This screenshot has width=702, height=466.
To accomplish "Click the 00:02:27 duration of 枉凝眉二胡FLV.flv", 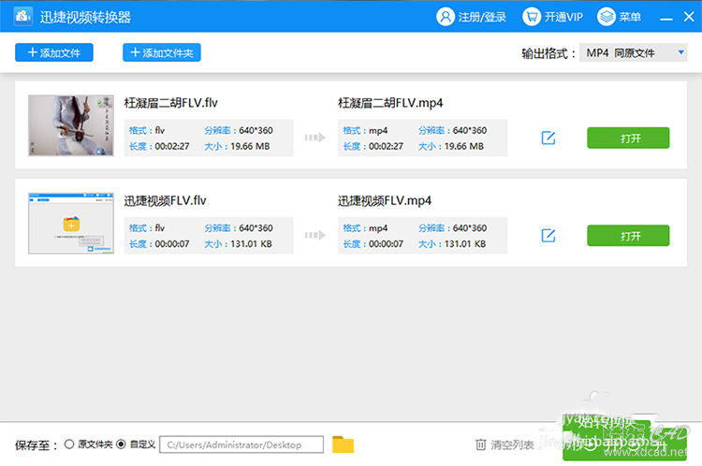I will [172, 146].
